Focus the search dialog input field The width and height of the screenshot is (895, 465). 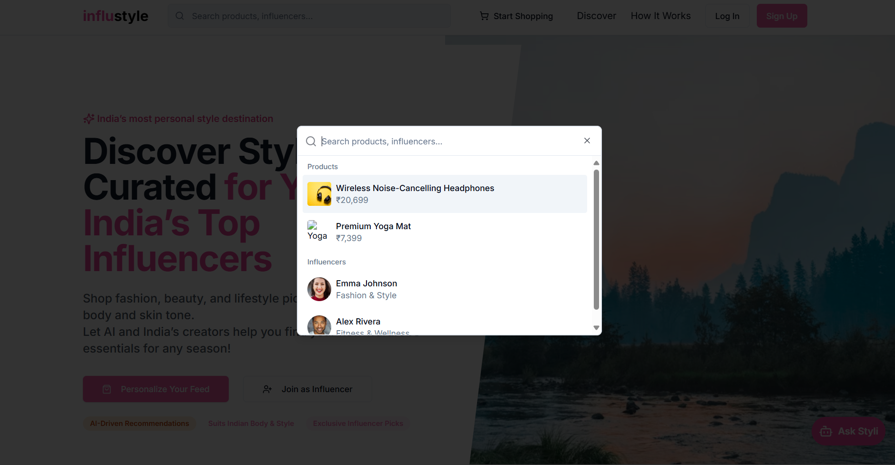point(448,141)
